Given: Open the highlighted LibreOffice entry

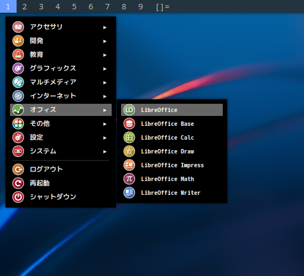Looking at the screenshot, I should (172, 110).
